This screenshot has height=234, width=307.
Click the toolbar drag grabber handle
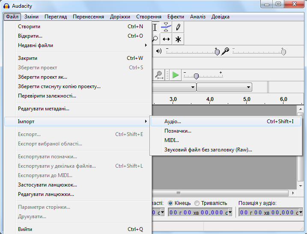167,75
